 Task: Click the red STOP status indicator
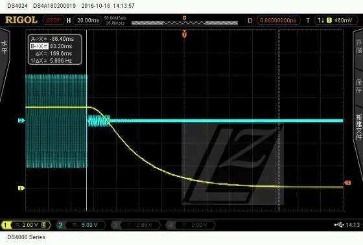click(53, 20)
